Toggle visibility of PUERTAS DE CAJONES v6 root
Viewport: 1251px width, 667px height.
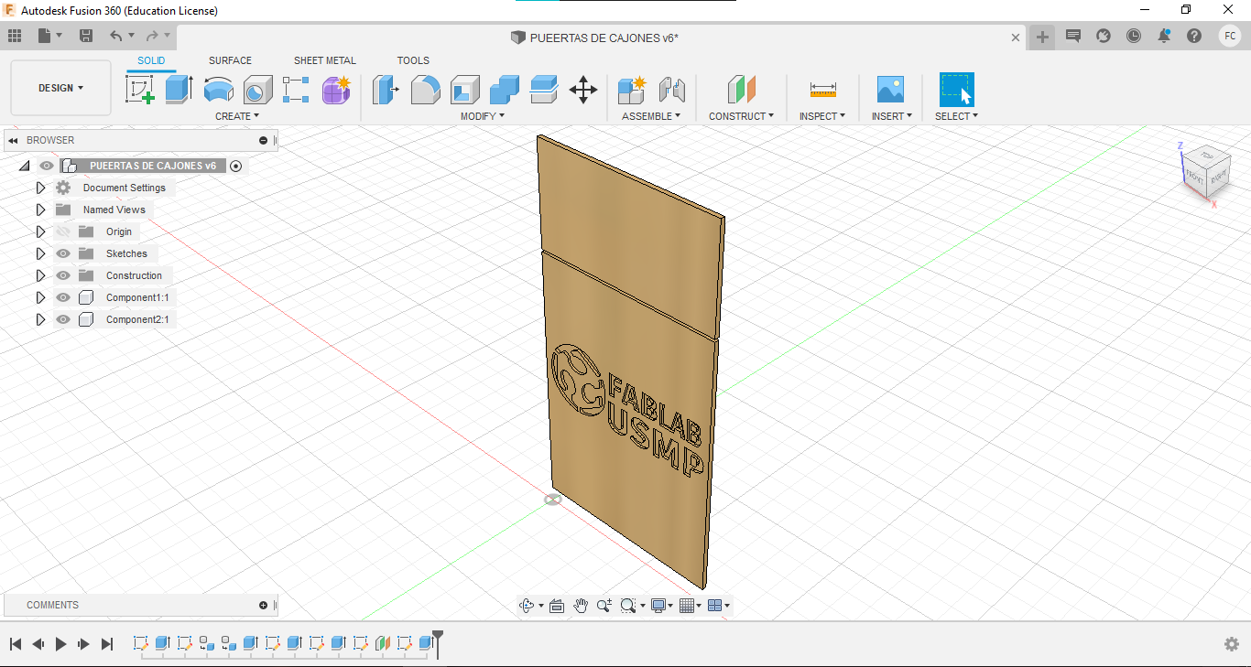click(x=47, y=166)
